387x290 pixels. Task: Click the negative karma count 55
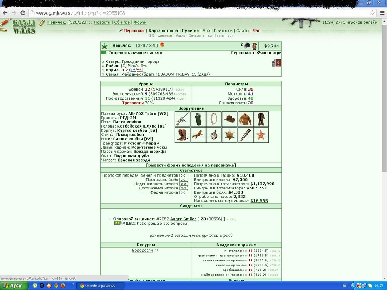[x=139, y=70]
